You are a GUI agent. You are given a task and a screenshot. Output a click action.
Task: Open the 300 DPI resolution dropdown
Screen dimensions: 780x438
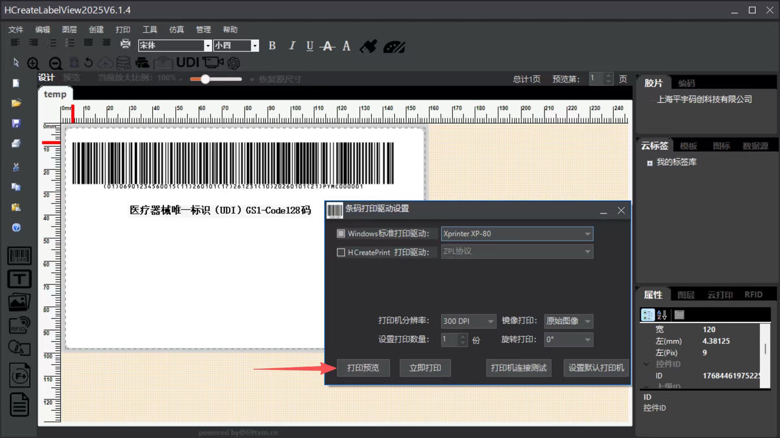click(490, 322)
